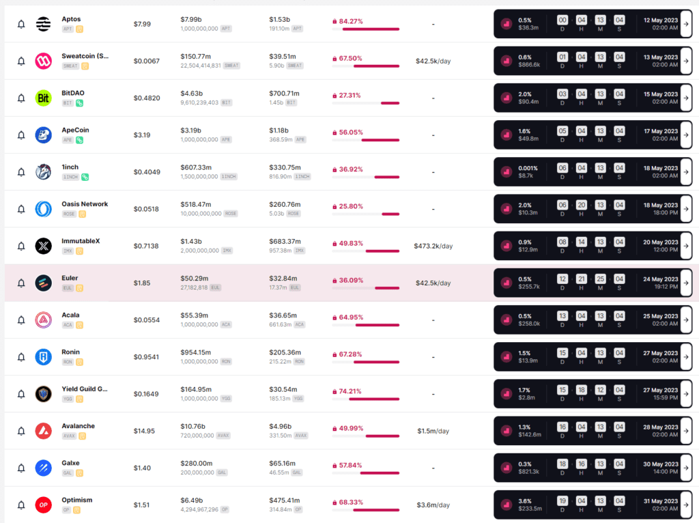Image resolution: width=699 pixels, height=523 pixels.
Task: Open the 1inch row arrow button
Action: click(x=686, y=172)
